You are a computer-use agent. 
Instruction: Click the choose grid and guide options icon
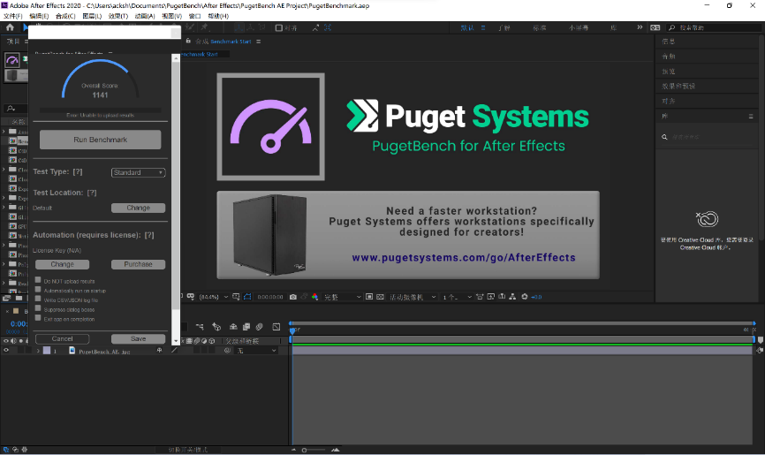pos(236,297)
